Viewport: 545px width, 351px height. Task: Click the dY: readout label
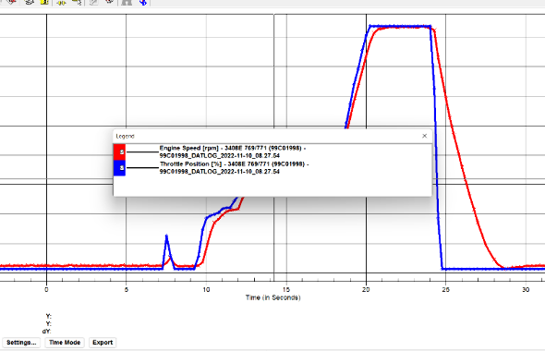click(x=46, y=332)
